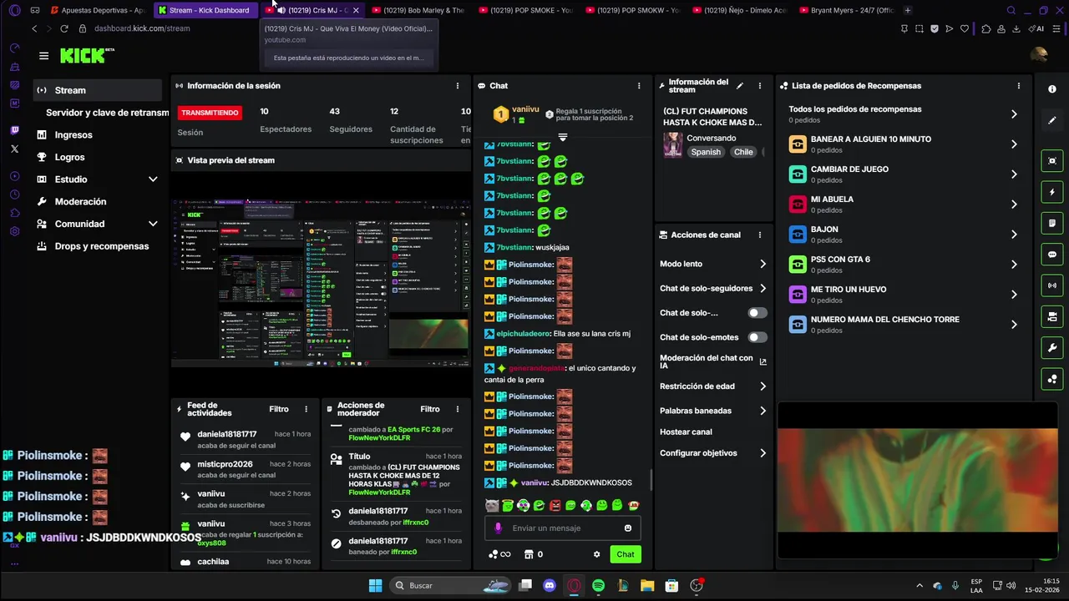
Task: Click the lightning bolt icon in right bar
Action: click(1052, 192)
